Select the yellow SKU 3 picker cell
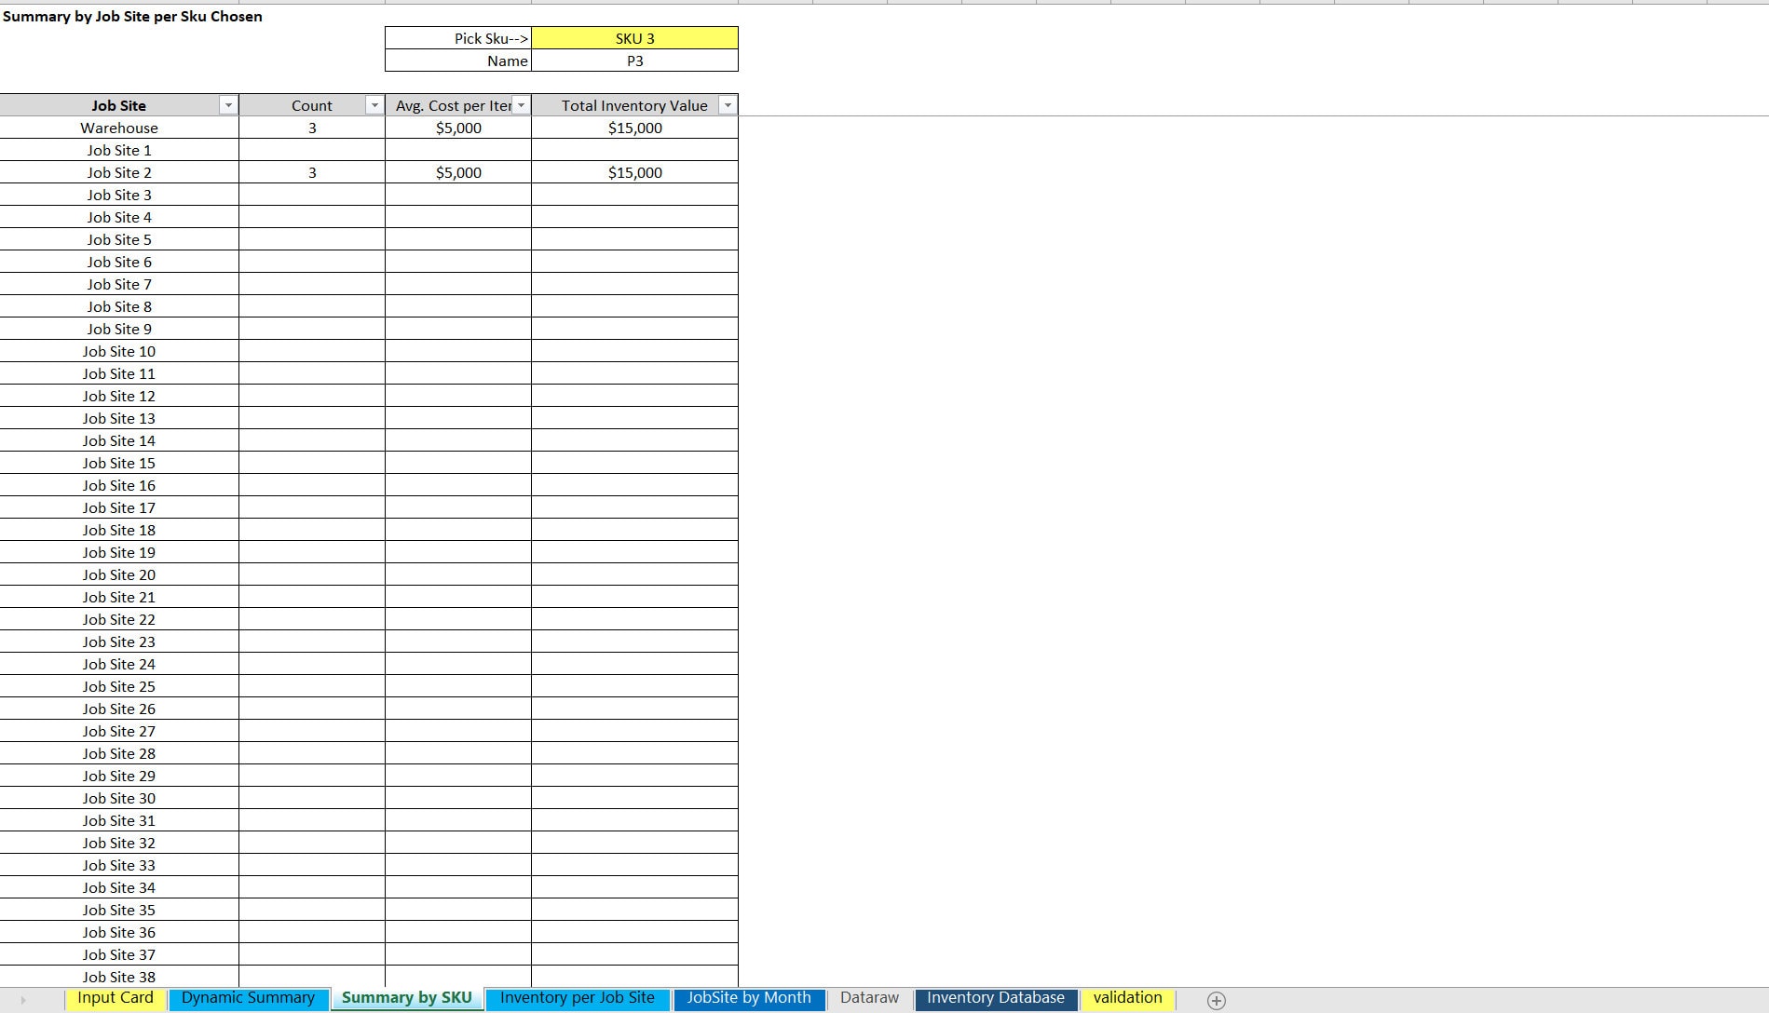 point(633,38)
